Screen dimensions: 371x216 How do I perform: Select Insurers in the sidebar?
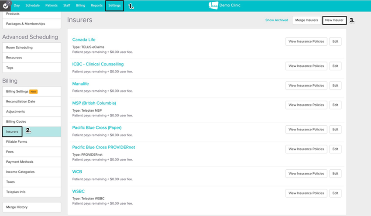[32, 131]
